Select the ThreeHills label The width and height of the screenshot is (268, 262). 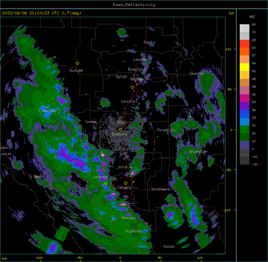[x=166, y=130]
